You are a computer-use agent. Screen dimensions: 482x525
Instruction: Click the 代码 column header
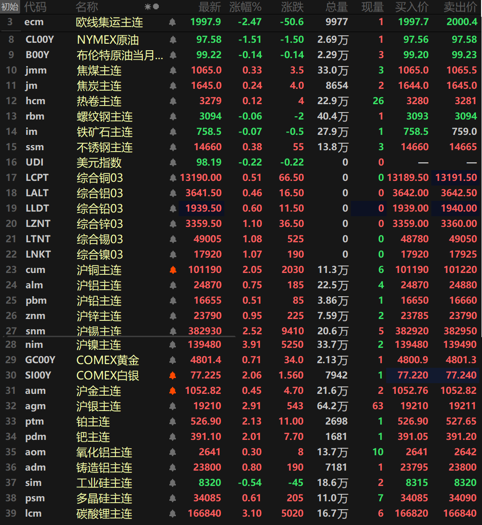pos(35,7)
